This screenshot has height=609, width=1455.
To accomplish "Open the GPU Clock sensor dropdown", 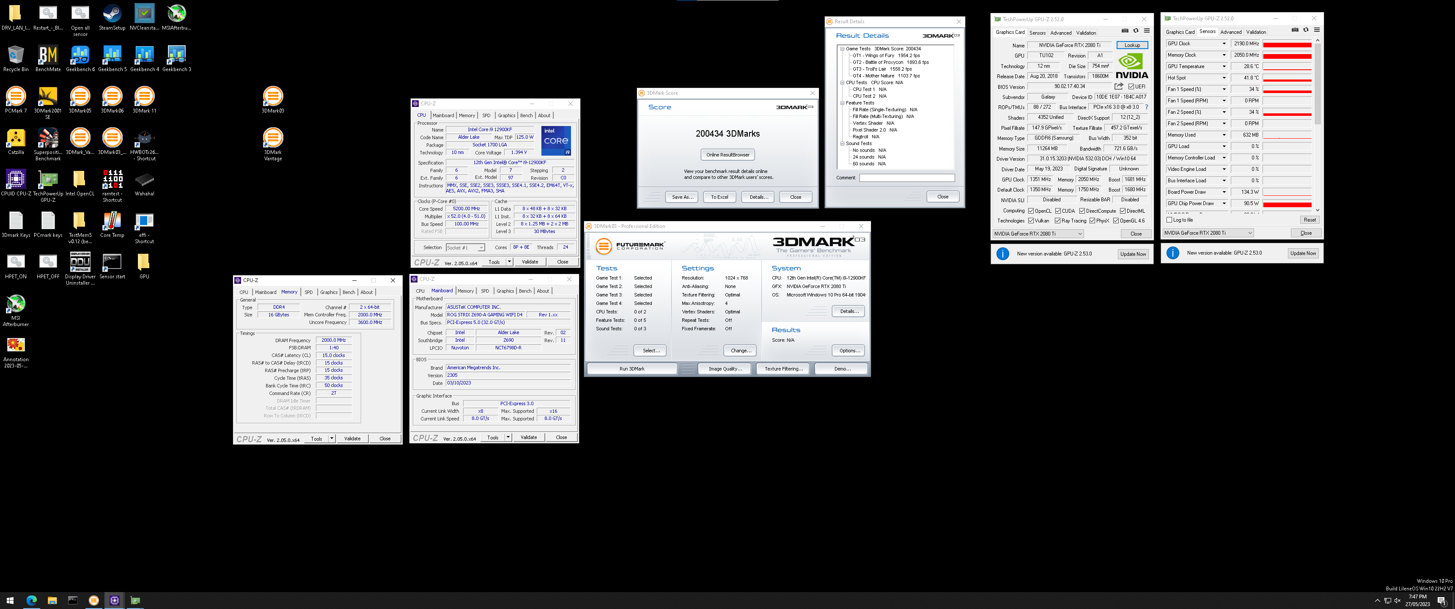I will [x=1224, y=44].
